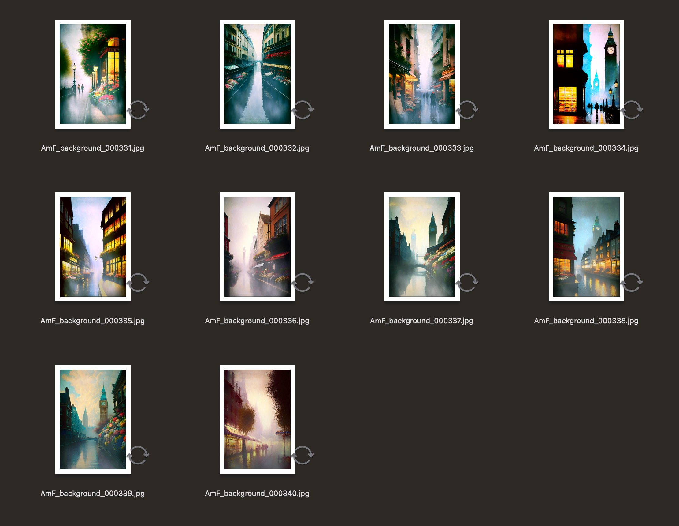
Task: Click the filename label AmF_background_000339.jpg
Action: click(x=93, y=494)
